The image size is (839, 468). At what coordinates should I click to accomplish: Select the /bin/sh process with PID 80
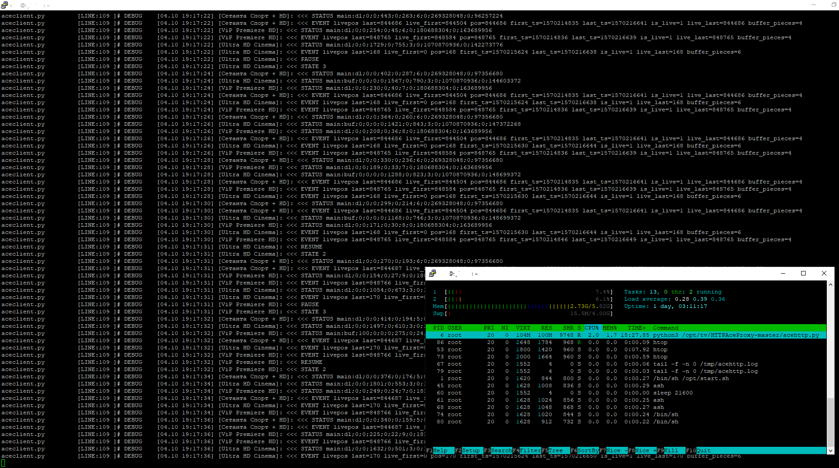(x=626, y=422)
